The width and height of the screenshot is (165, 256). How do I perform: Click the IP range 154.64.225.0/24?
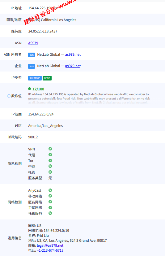point(41,114)
